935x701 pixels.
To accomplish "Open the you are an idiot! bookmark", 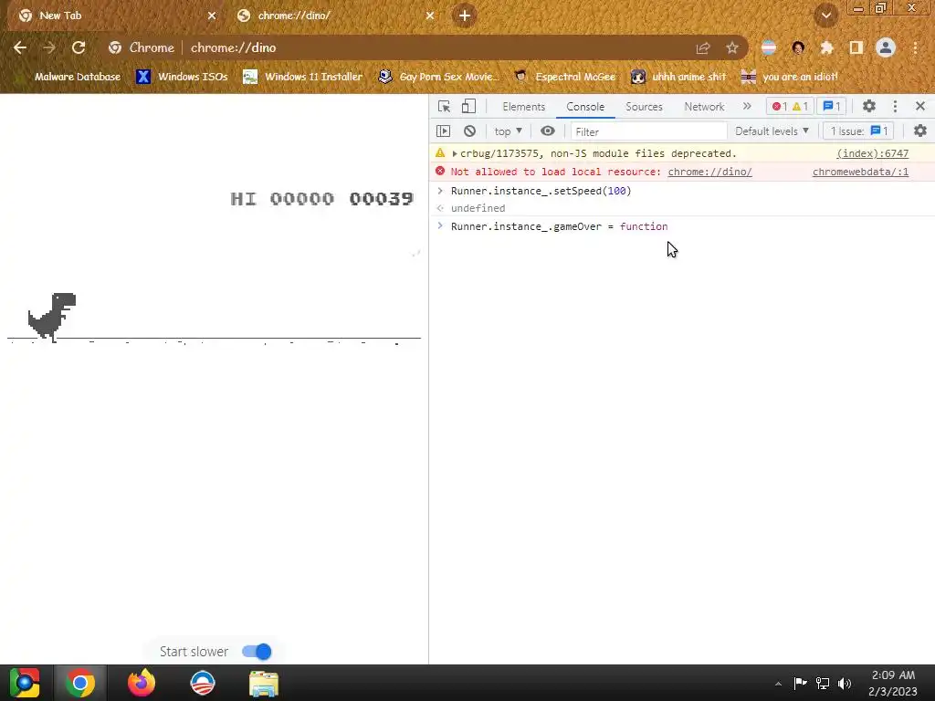I will pos(789,77).
